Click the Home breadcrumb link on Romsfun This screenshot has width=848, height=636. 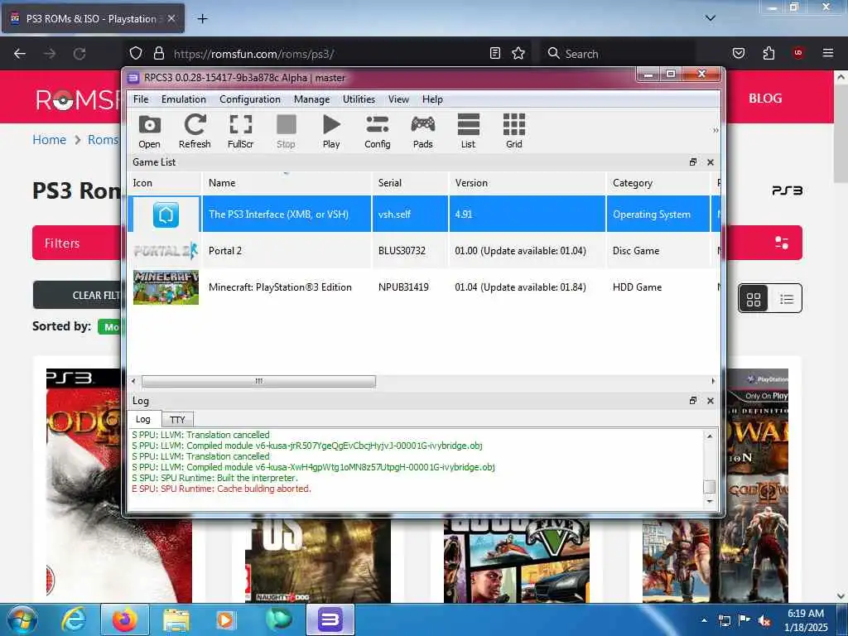(x=49, y=140)
